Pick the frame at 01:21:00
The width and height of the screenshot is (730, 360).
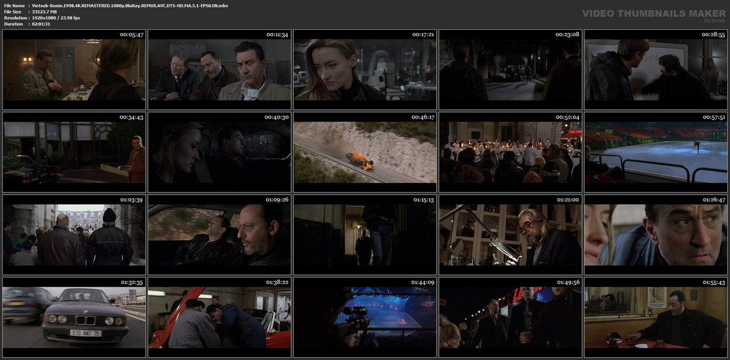click(510, 235)
